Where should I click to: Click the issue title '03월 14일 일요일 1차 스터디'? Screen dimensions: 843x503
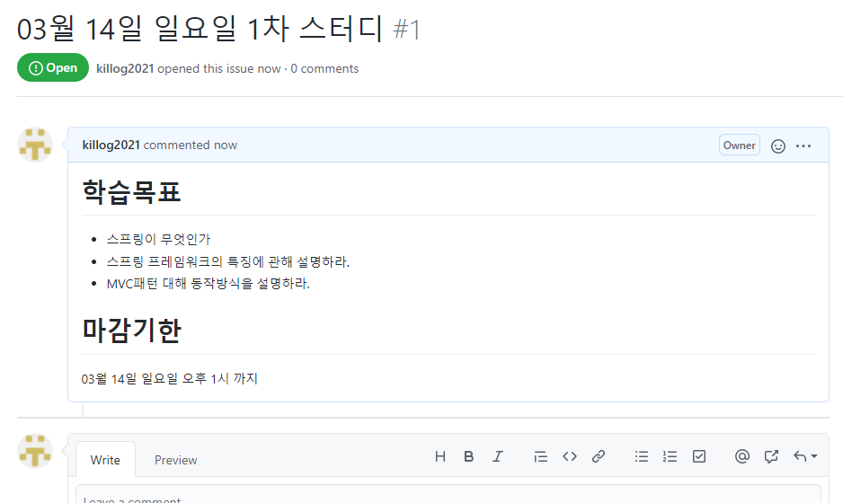200,29
